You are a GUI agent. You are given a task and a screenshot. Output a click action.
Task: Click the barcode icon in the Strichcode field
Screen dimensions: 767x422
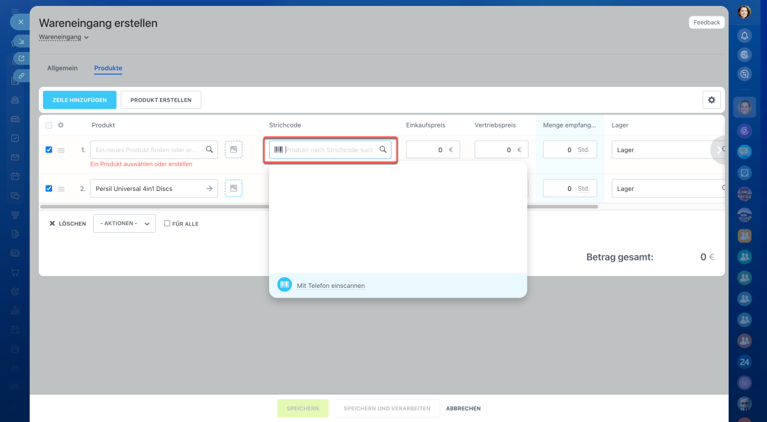coord(279,150)
